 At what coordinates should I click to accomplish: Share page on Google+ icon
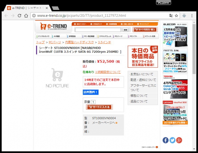coord(179,140)
